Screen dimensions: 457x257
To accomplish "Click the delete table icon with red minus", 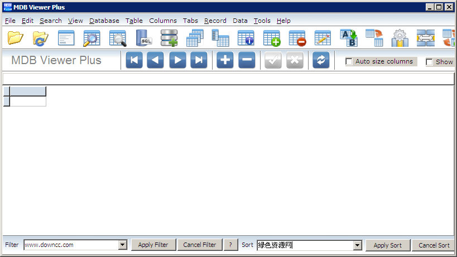I will (297, 38).
